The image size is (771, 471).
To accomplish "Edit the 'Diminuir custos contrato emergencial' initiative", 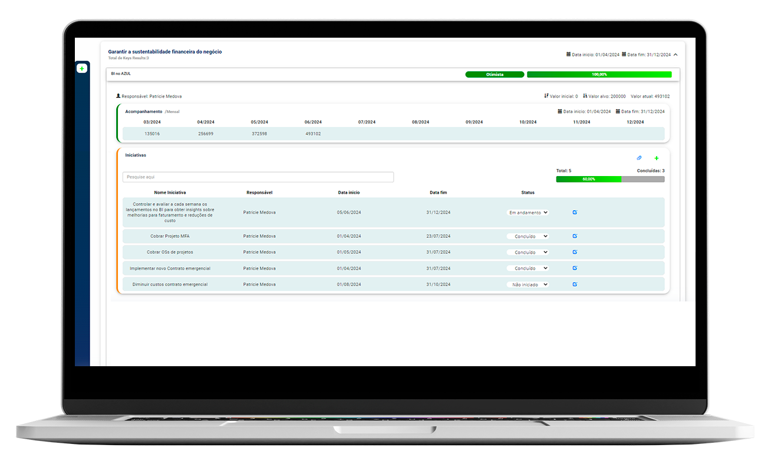I will coord(575,284).
